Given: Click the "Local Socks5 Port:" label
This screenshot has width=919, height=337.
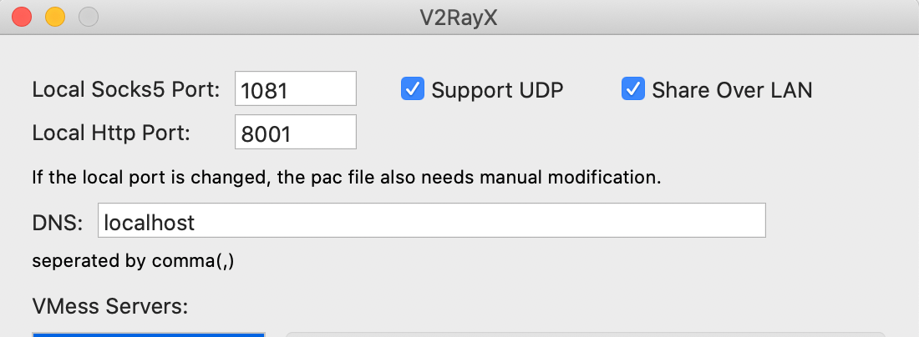Looking at the screenshot, I should (x=126, y=89).
